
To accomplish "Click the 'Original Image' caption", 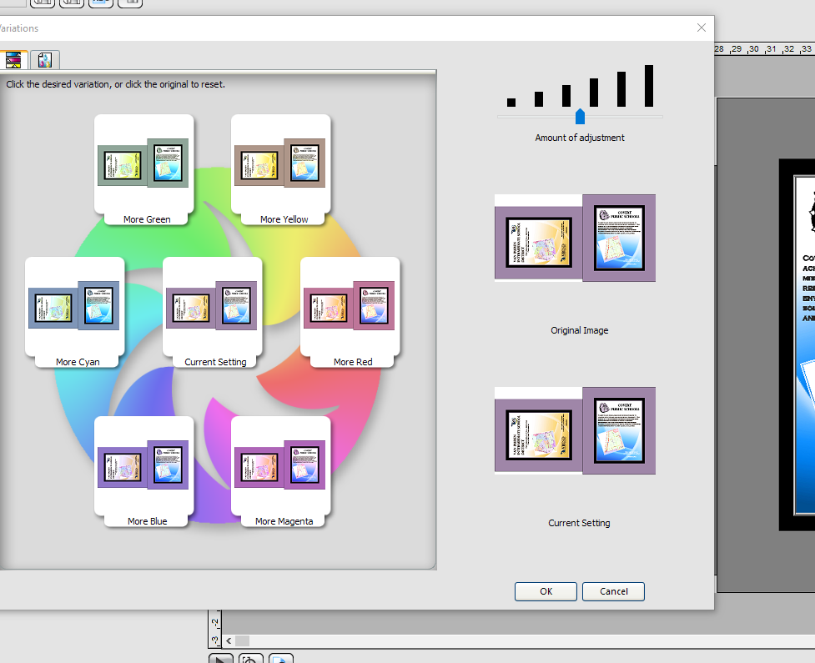I will click(x=580, y=330).
